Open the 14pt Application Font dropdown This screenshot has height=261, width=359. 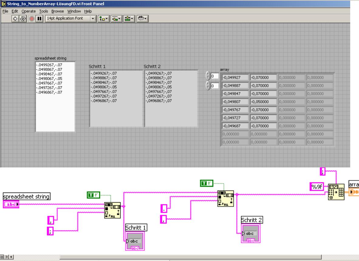(70, 18)
